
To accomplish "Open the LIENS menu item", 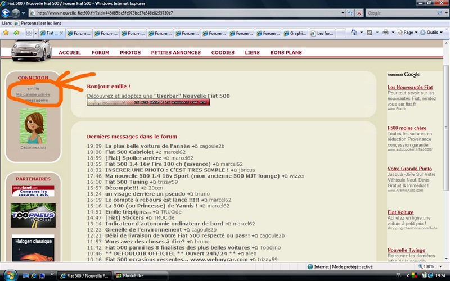I will tap(252, 52).
